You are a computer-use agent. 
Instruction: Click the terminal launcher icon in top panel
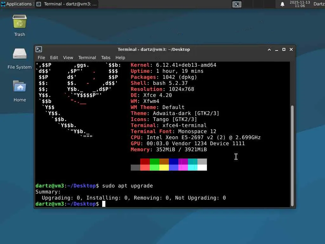(237, 4)
